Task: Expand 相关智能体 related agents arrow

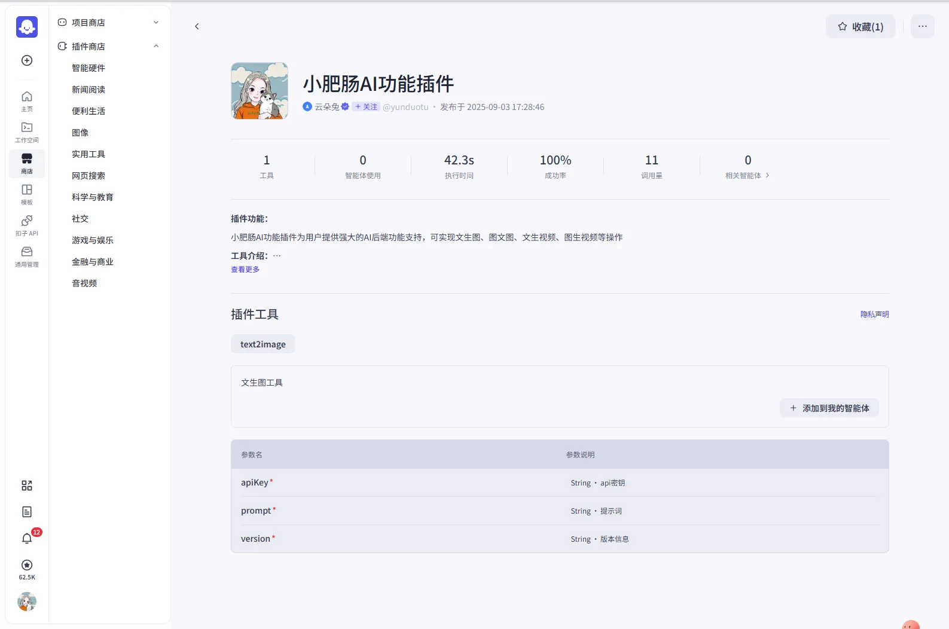Action: click(x=768, y=175)
